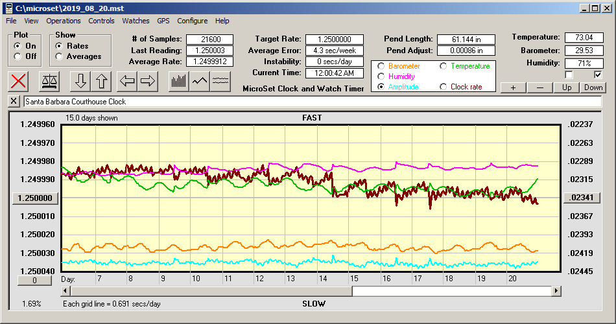Screen dimensions: 616x324
Task: Open the Operations menu
Action: click(64, 21)
